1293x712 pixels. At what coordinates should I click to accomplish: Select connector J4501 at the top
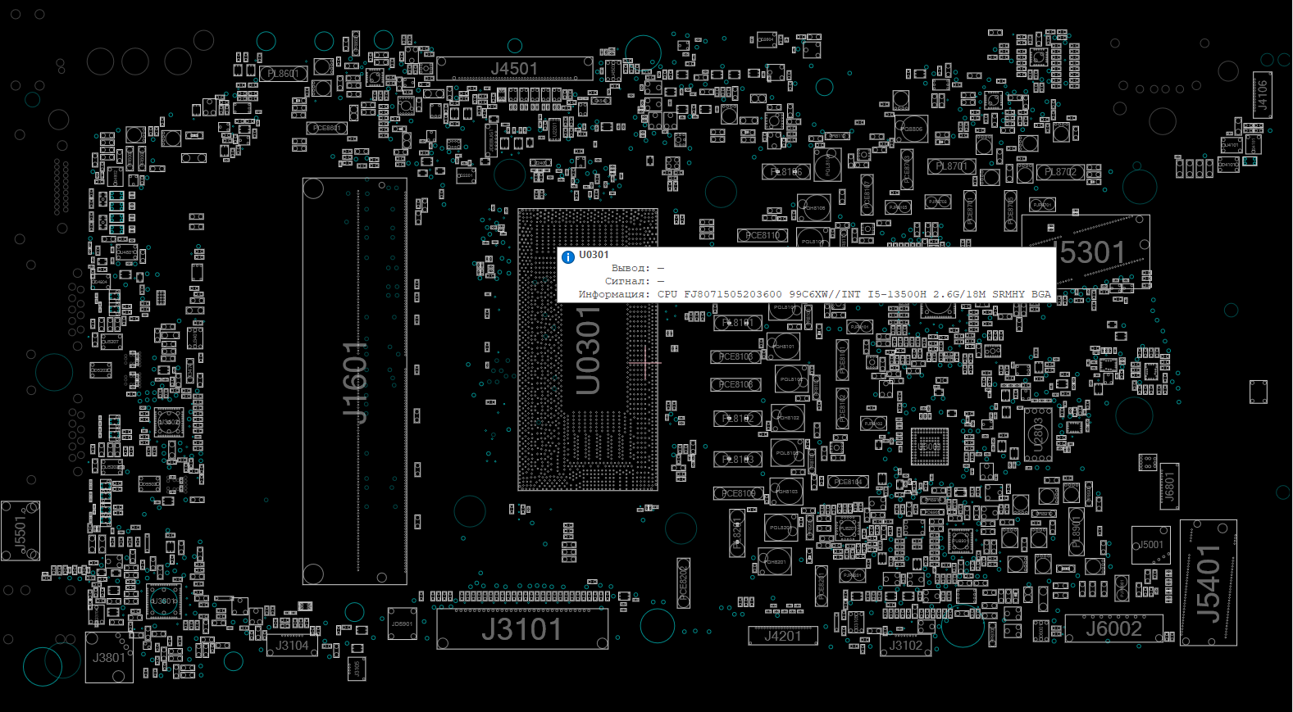[x=514, y=69]
